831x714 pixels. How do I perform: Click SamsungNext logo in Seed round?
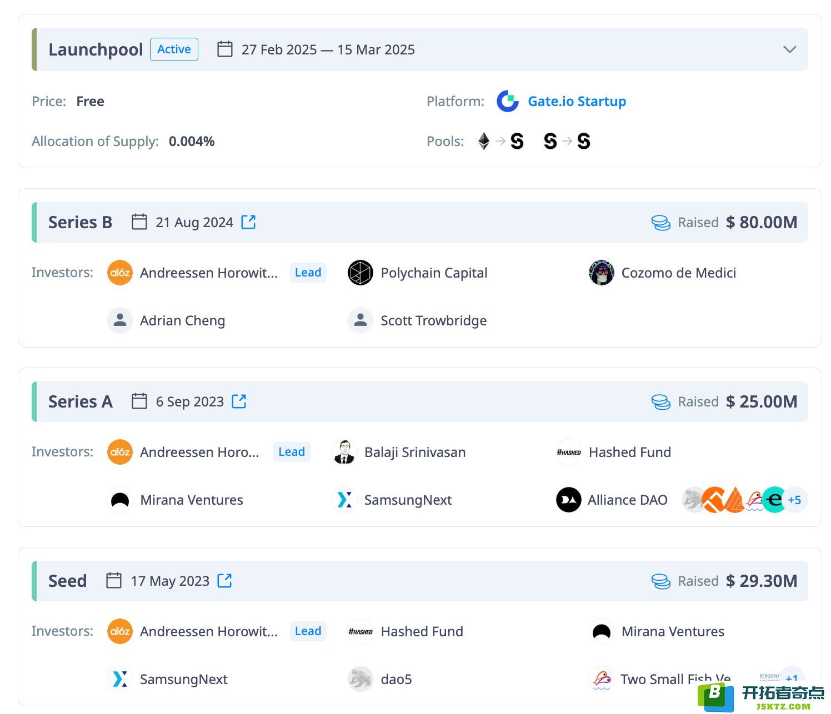(120, 679)
